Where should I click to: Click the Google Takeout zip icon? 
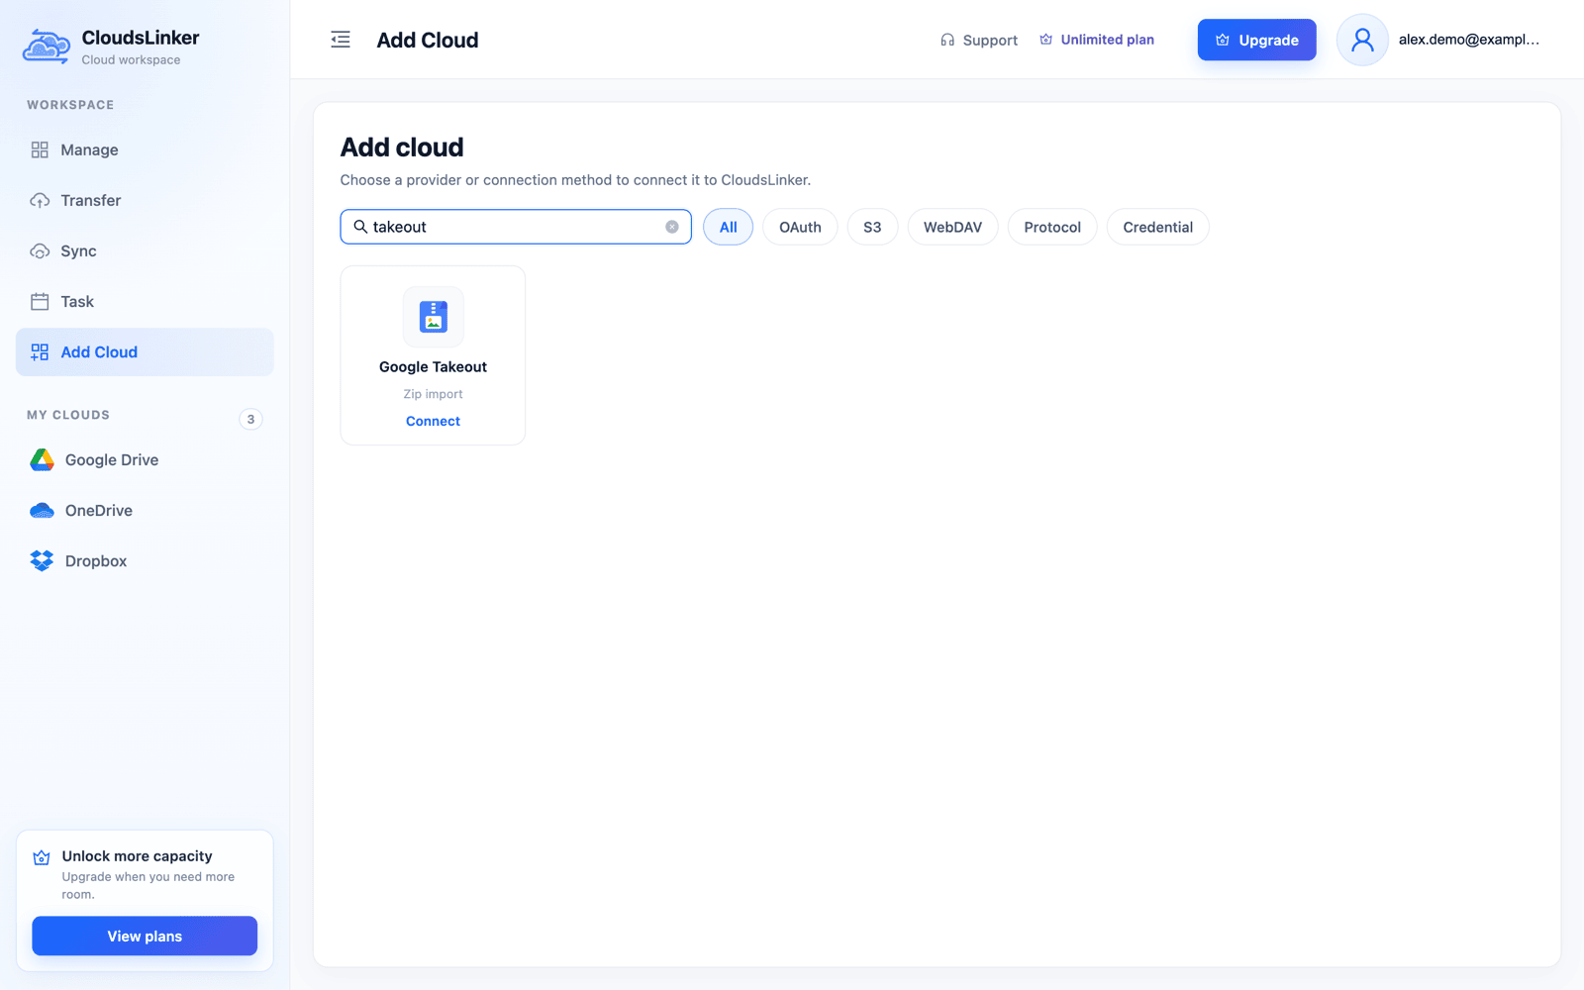pos(433,317)
